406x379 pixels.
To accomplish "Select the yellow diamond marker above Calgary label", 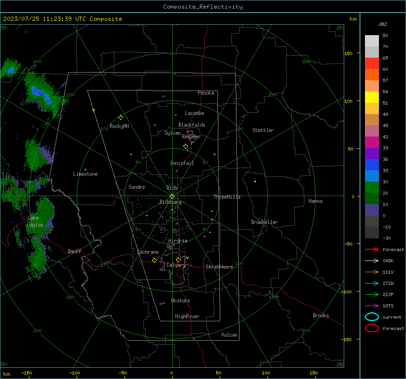I will coord(178,260).
